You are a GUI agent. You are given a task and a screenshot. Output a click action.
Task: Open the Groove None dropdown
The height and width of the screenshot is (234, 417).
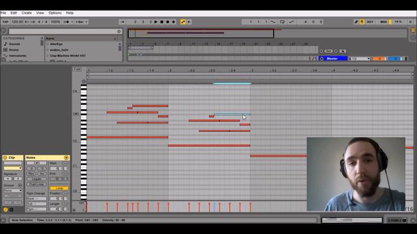click(13, 190)
